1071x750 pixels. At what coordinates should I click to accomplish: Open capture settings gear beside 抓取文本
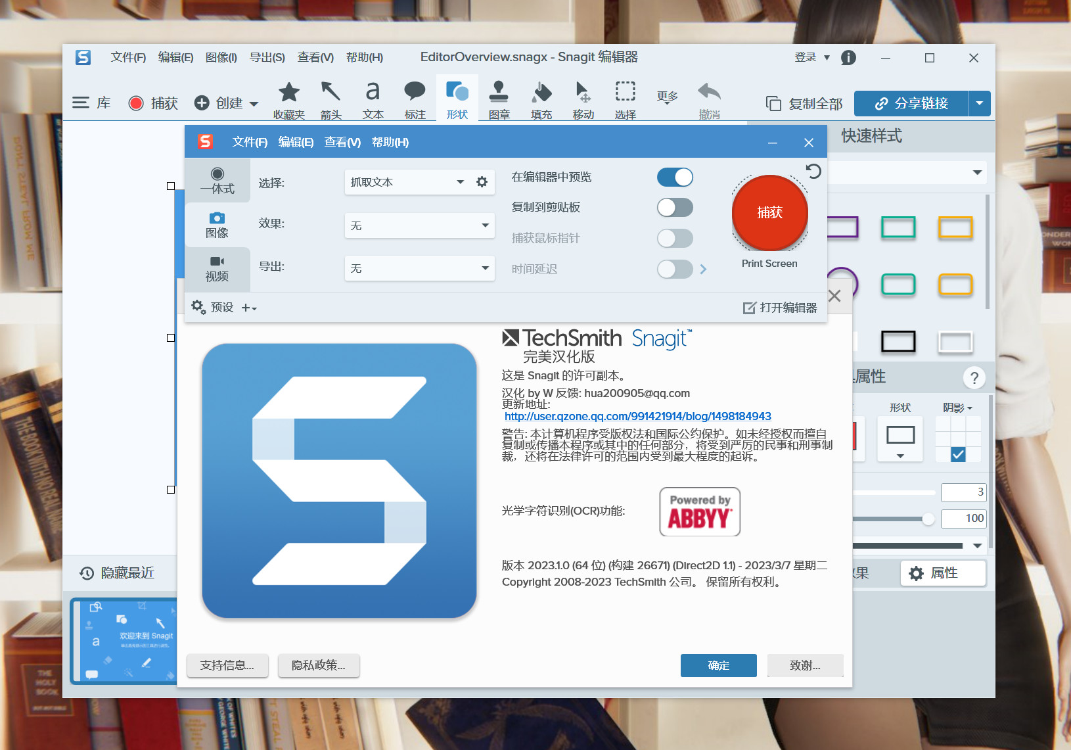click(482, 182)
